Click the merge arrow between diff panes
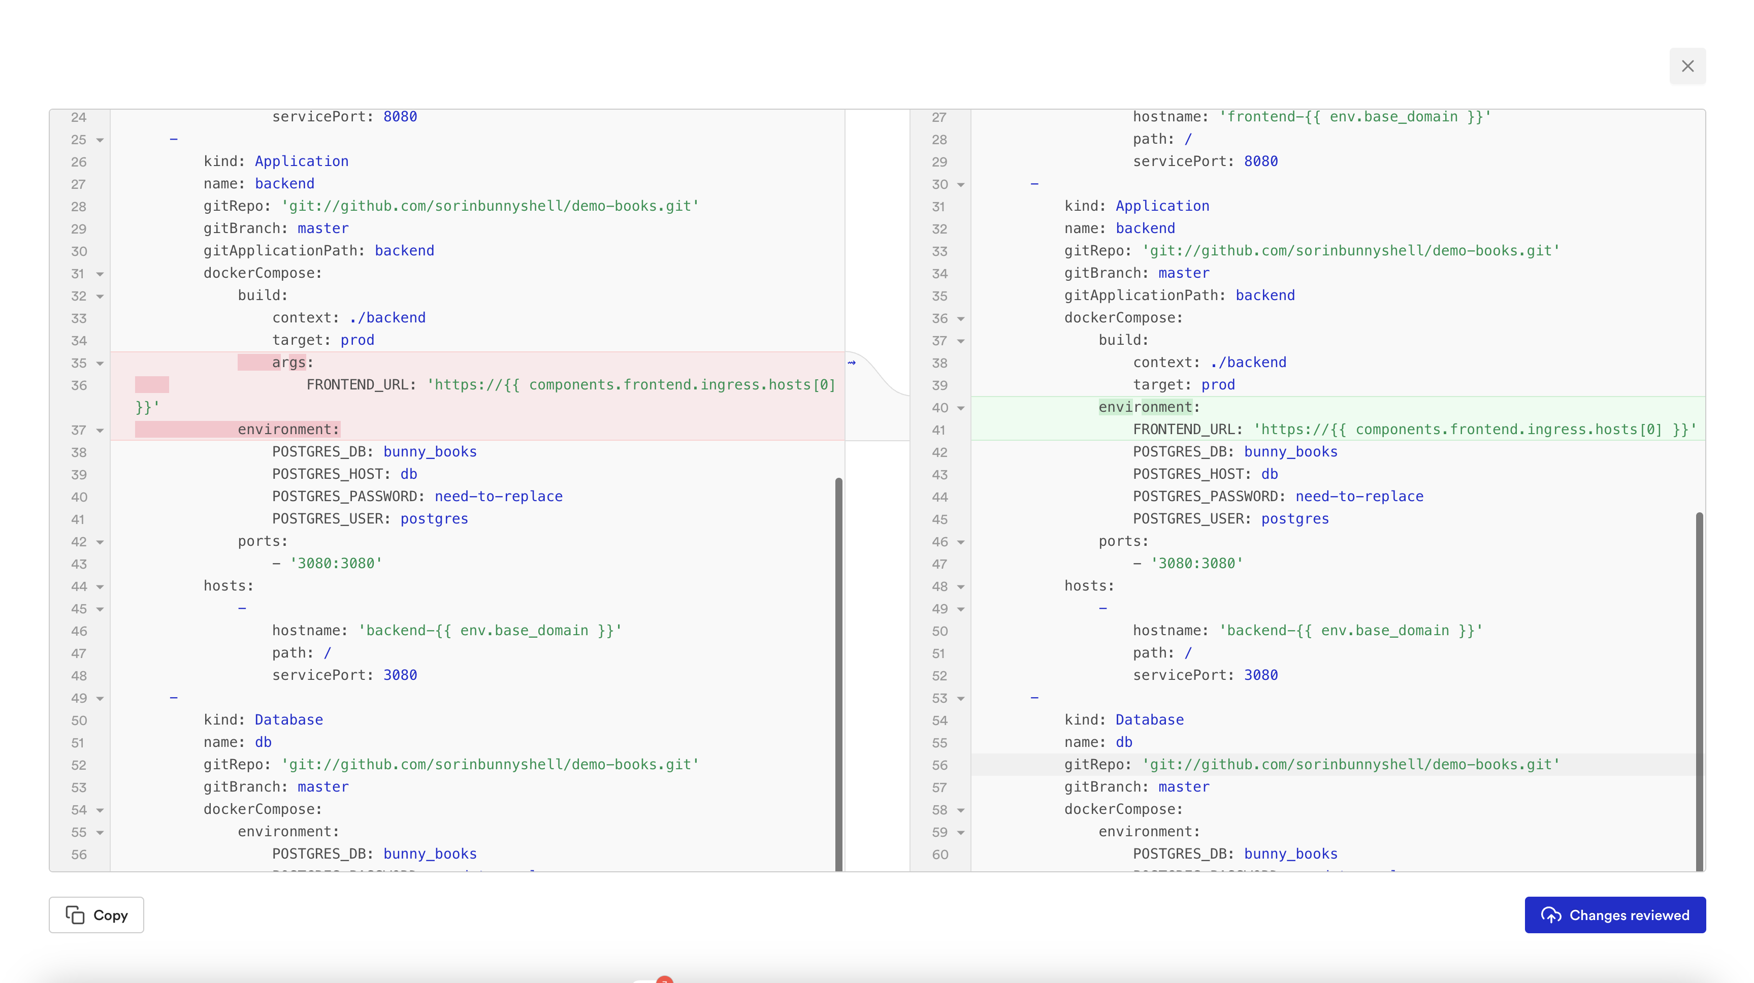Viewport: 1754px width, 983px height. tap(851, 362)
